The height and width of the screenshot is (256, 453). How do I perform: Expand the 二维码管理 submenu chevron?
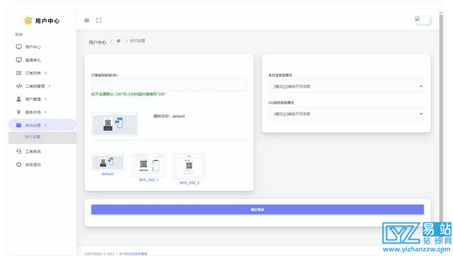click(49, 86)
